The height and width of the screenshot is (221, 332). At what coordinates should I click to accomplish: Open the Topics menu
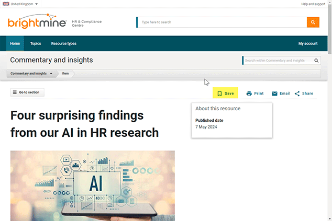pos(36,43)
